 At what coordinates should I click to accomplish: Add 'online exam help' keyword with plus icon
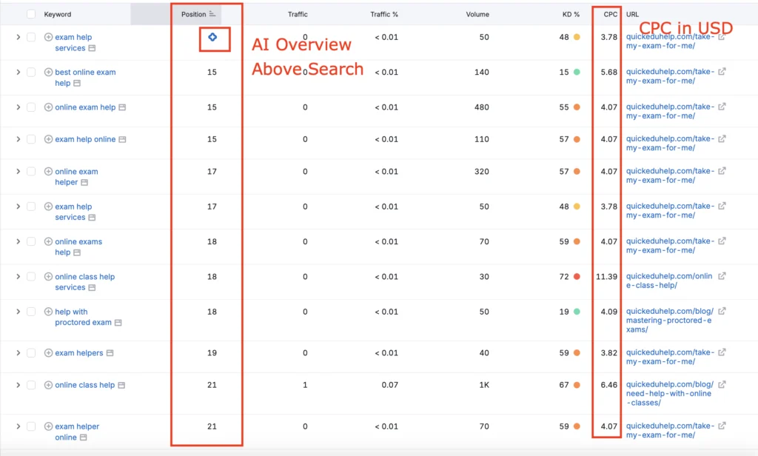[48, 107]
